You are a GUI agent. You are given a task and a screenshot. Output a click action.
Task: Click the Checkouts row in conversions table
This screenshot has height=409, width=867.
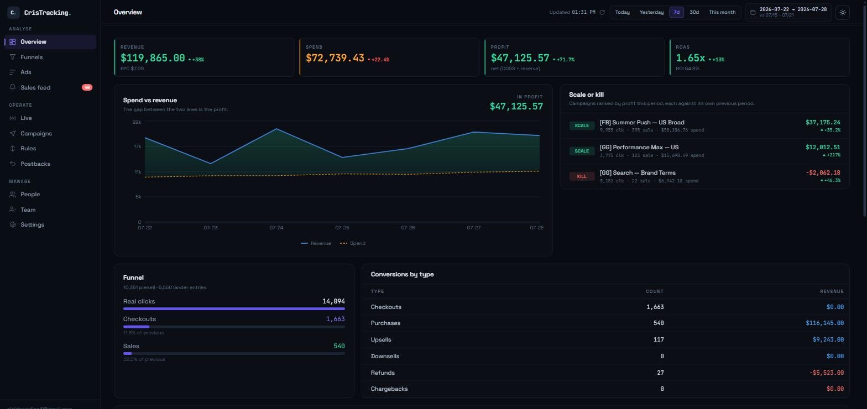605,307
